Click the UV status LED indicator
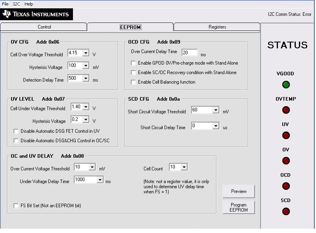The width and height of the screenshot is (316, 233). pos(285,135)
